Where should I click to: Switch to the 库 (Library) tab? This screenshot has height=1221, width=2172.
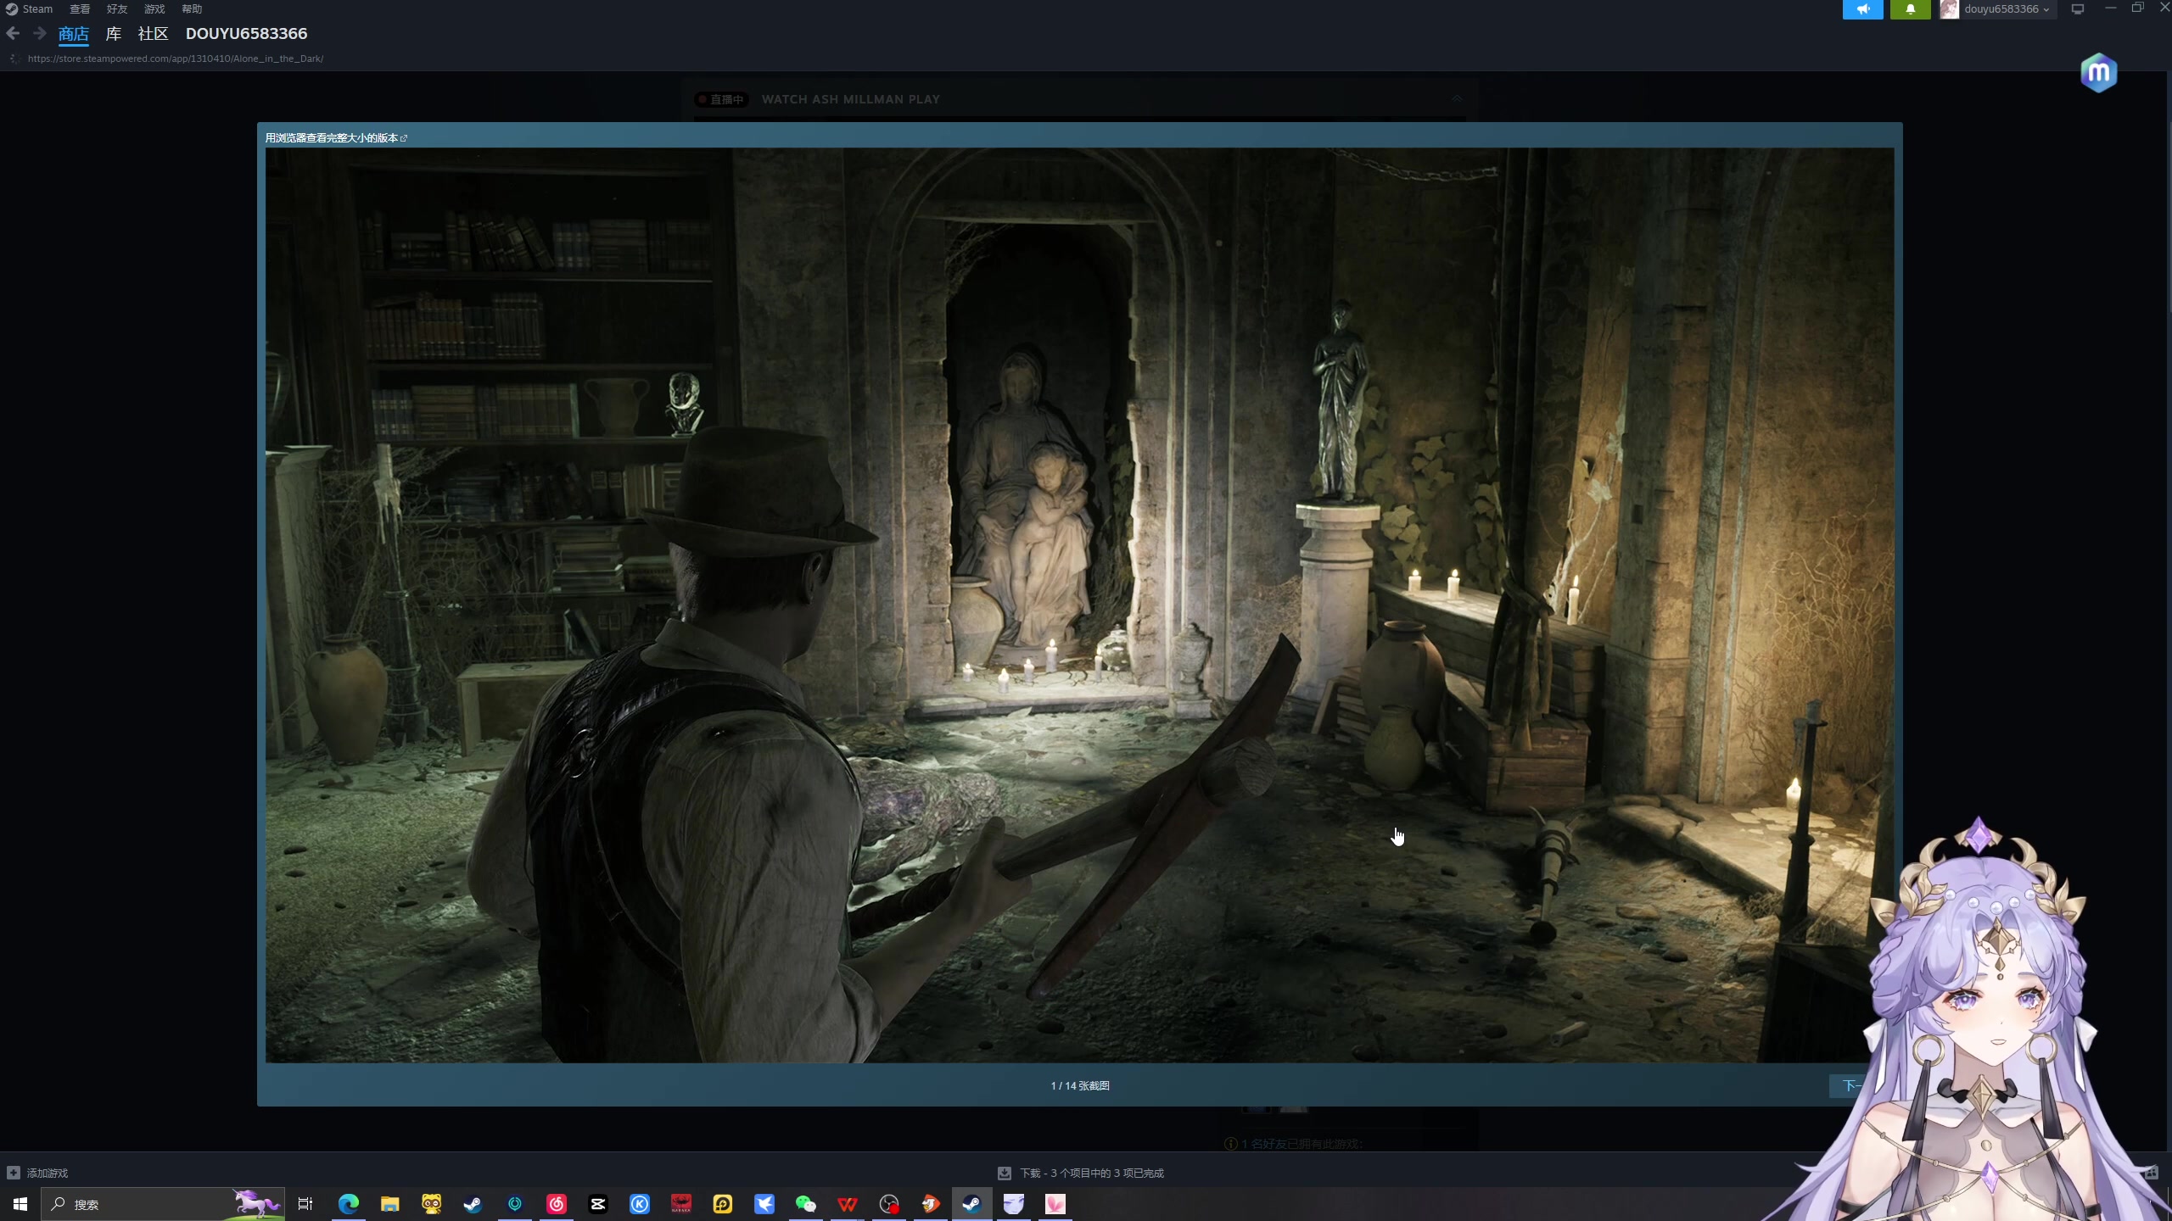[x=113, y=34]
